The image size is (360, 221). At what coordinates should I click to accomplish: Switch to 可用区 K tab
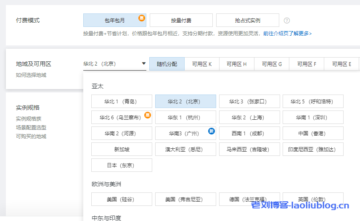(202, 64)
